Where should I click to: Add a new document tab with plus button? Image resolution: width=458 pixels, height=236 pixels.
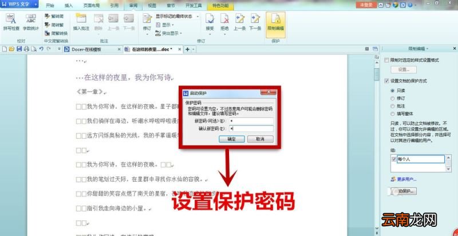coord(188,49)
